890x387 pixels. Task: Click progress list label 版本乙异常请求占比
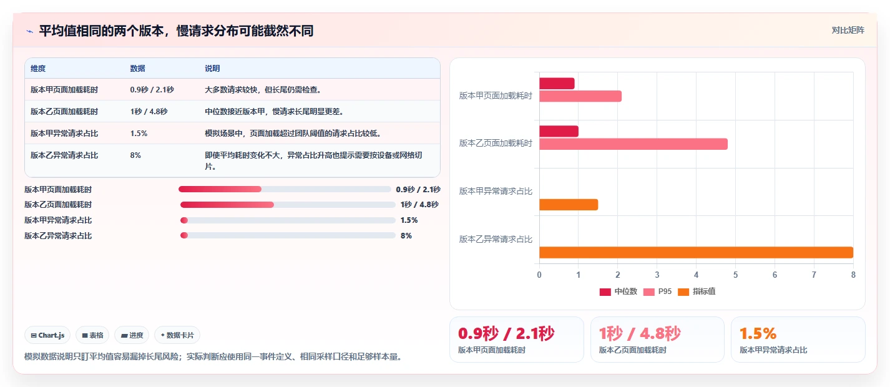[58, 236]
